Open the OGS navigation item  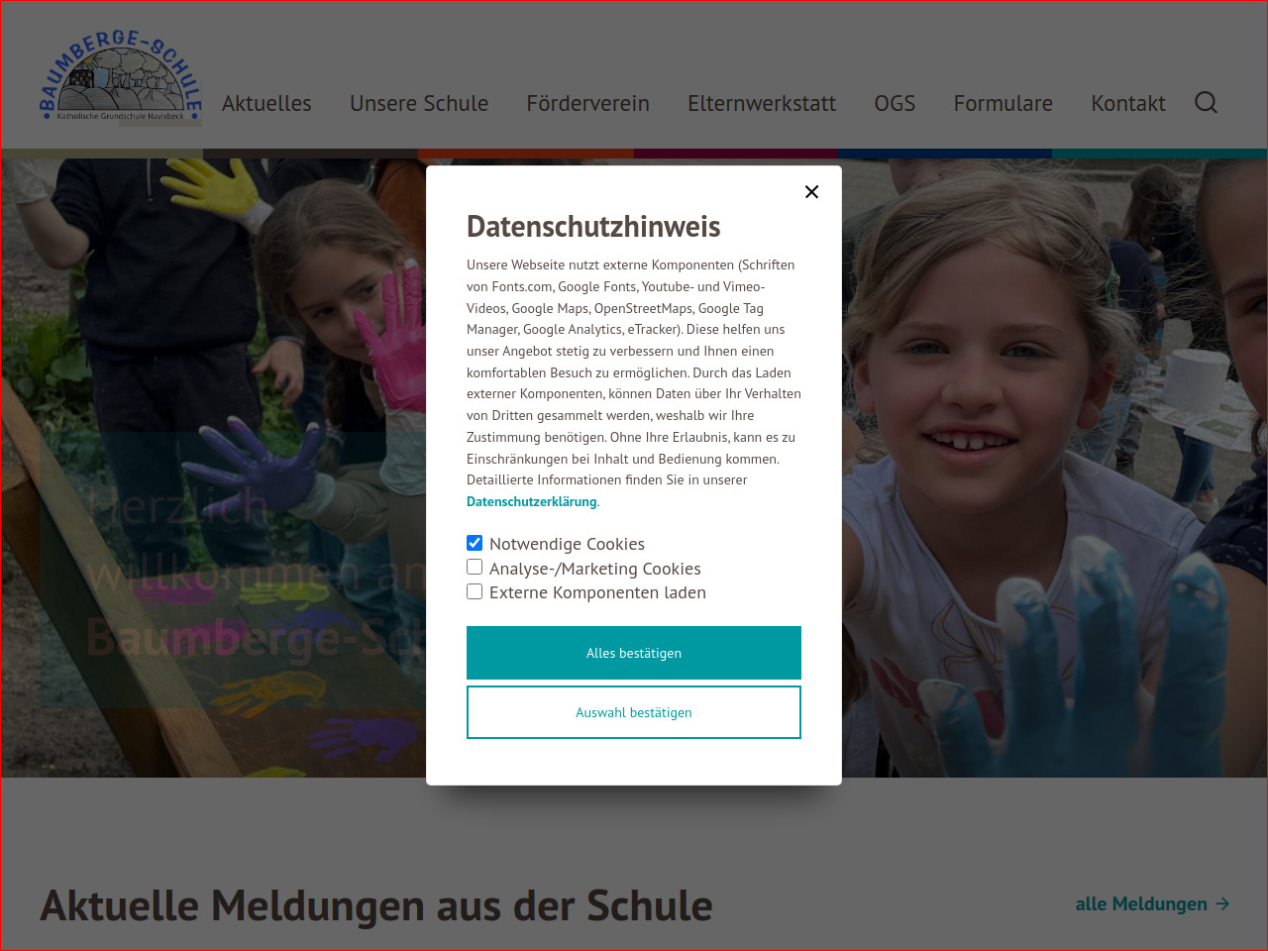(x=895, y=103)
